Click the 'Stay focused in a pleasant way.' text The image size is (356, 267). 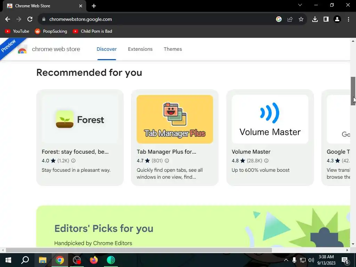76,170
